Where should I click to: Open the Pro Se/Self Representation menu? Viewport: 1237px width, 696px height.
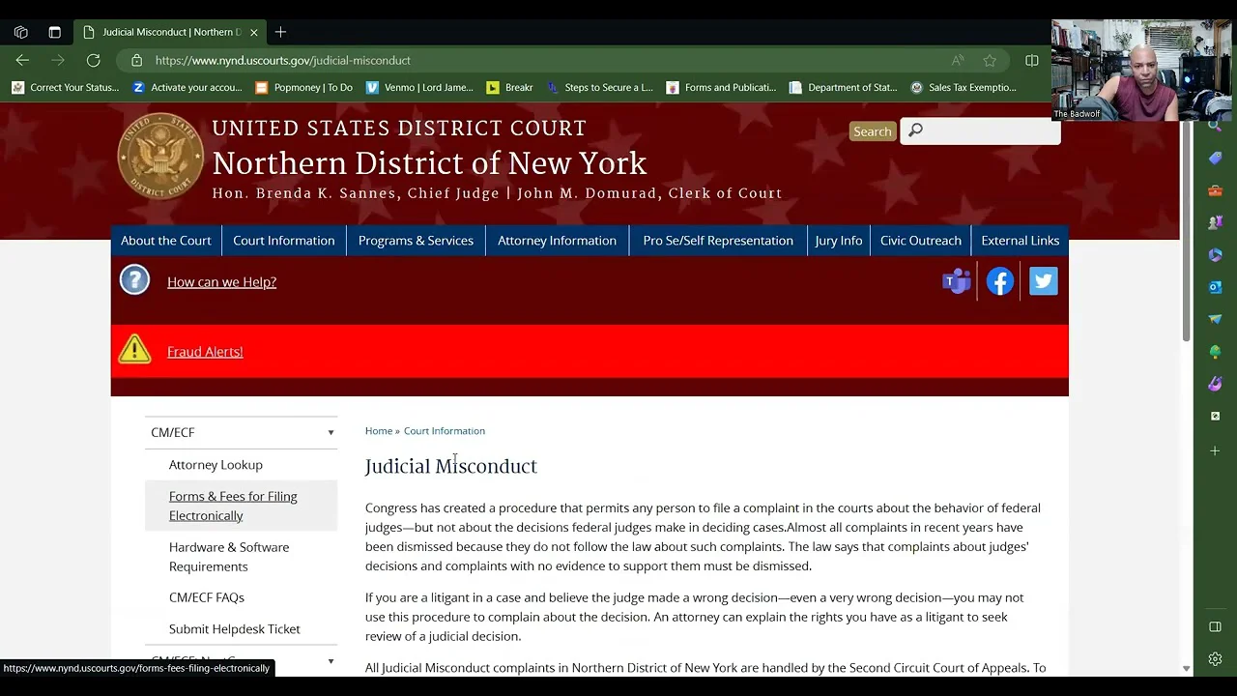pyautogui.click(x=717, y=241)
